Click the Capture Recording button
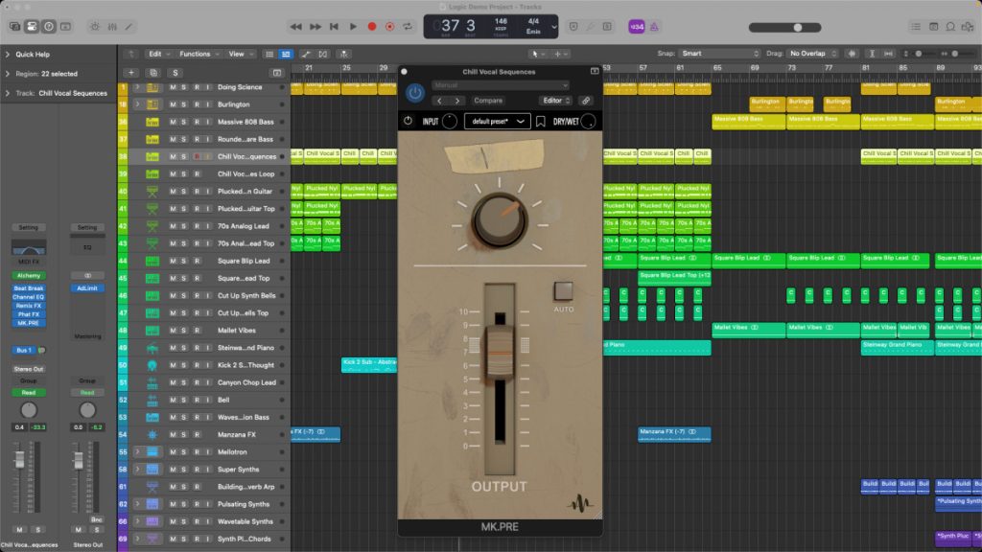 (389, 27)
